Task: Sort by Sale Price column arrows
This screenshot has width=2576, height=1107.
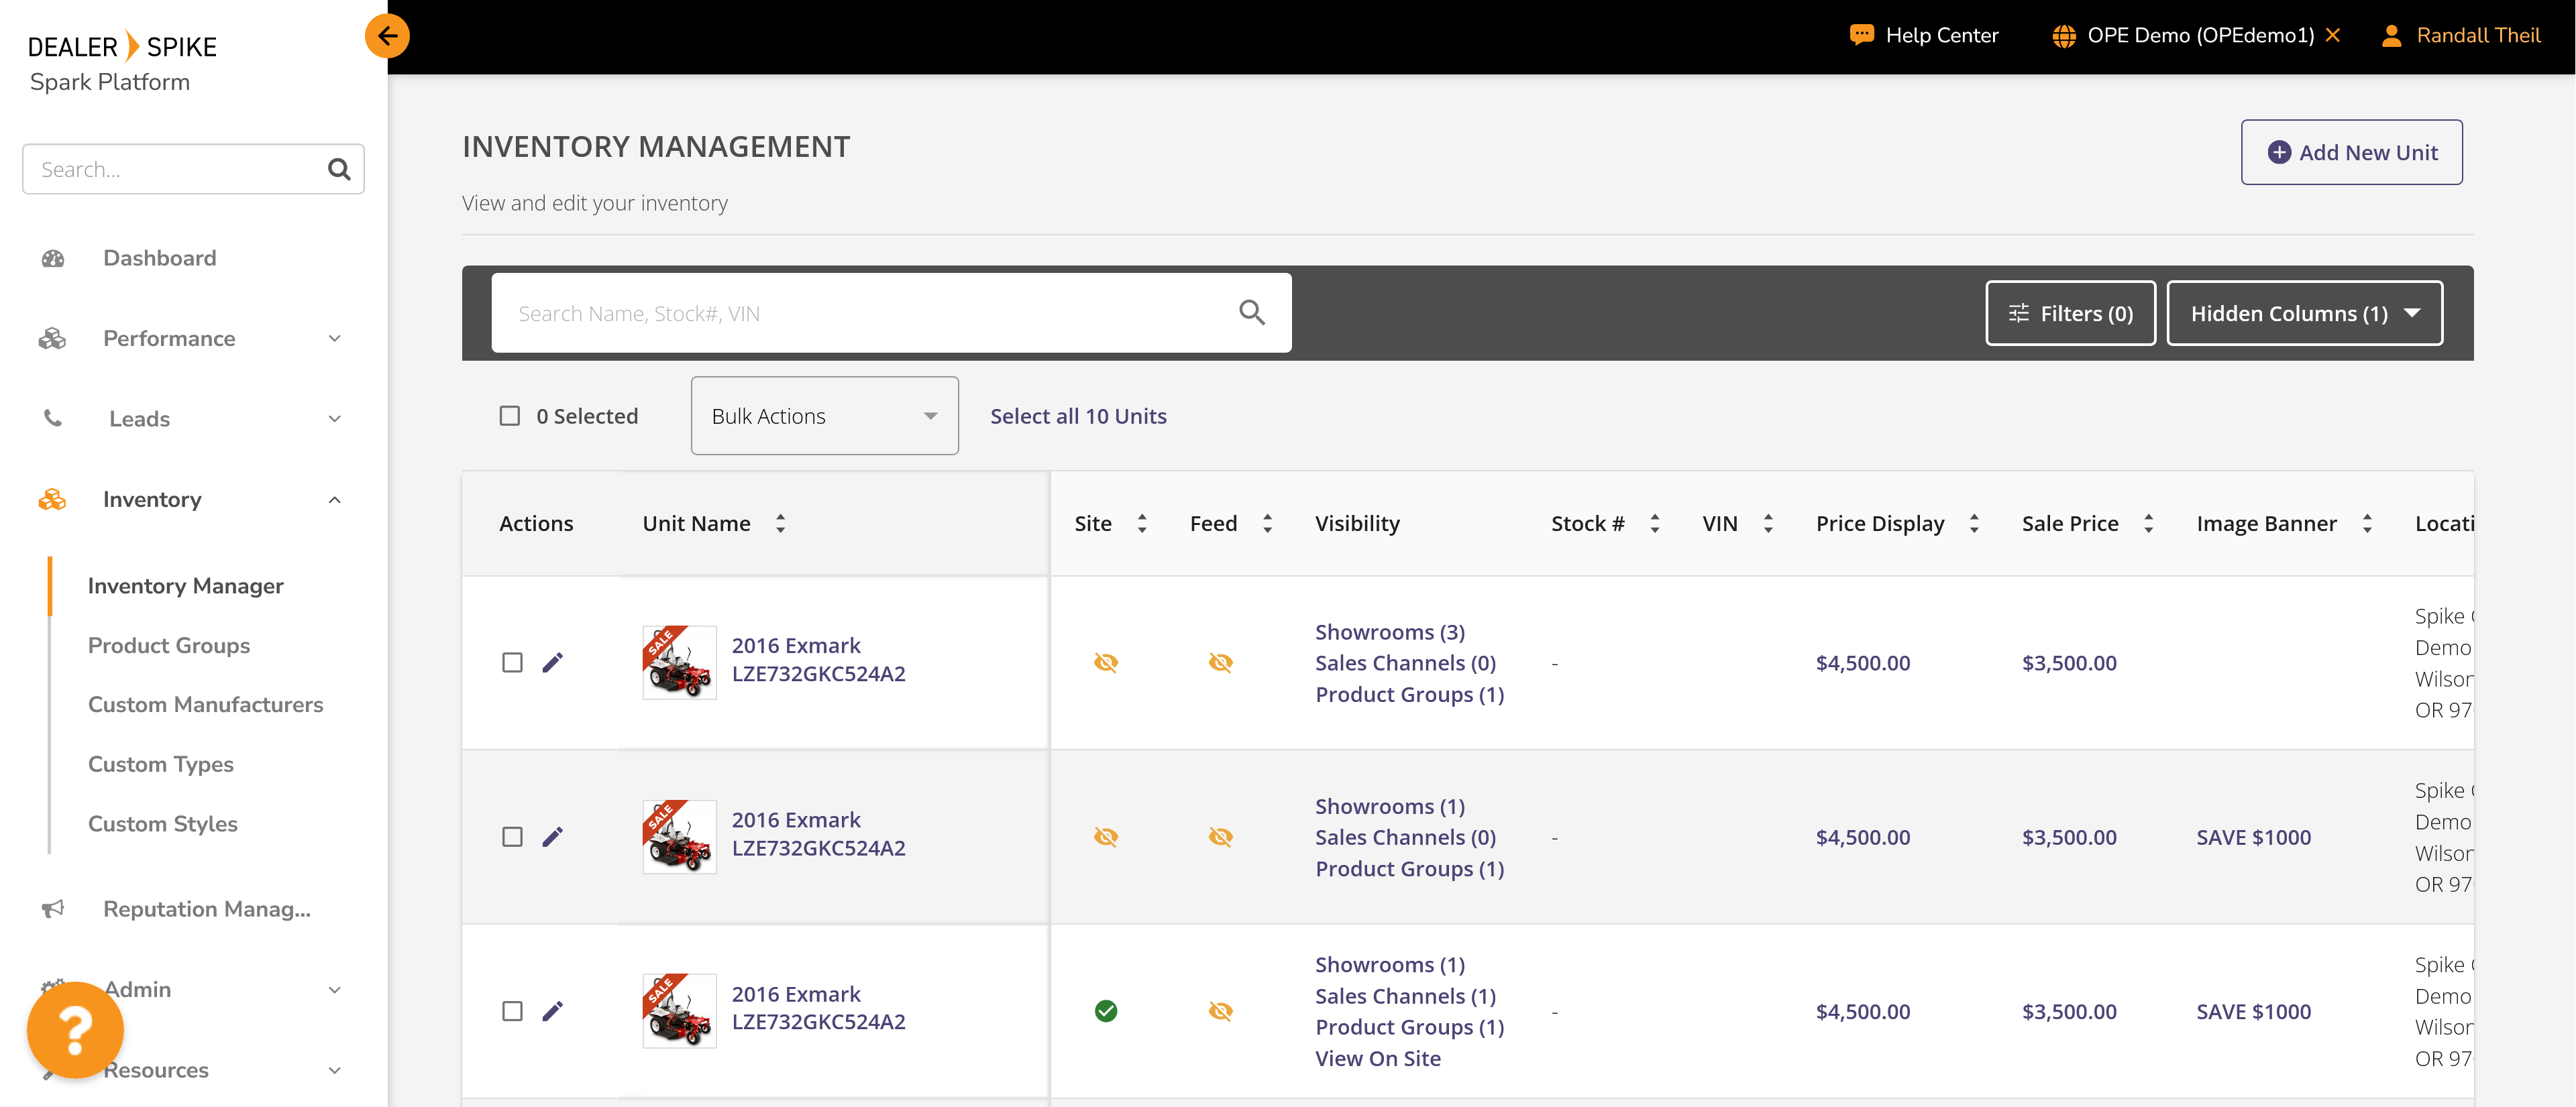Action: [x=2148, y=524]
